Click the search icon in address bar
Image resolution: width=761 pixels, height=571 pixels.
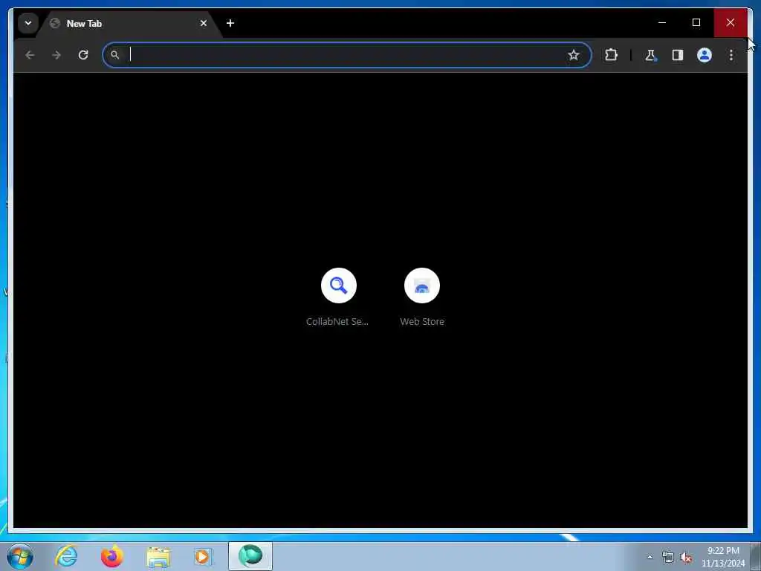[x=115, y=55]
